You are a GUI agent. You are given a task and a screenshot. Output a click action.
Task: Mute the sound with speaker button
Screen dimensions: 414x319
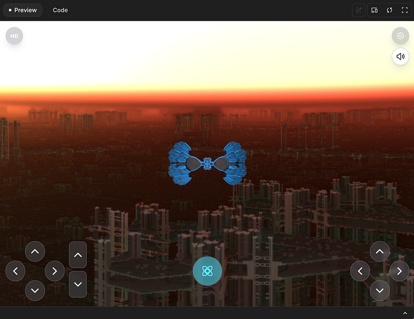[x=400, y=57]
